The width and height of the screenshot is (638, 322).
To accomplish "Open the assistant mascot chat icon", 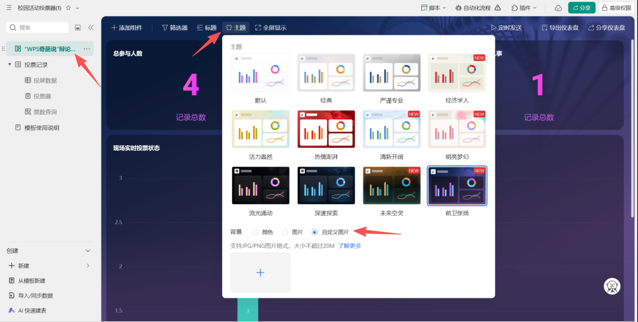I will pos(612,286).
